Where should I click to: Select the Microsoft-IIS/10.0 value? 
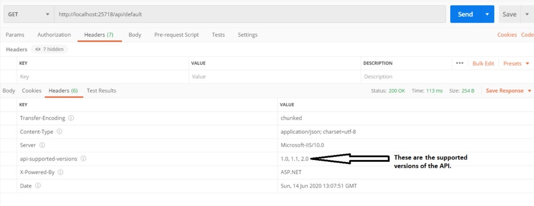coord(302,145)
